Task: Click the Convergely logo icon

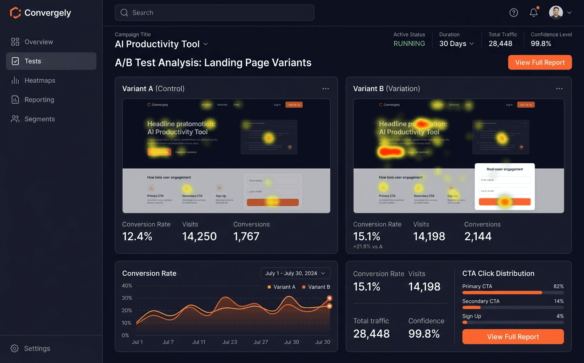Action: click(15, 13)
